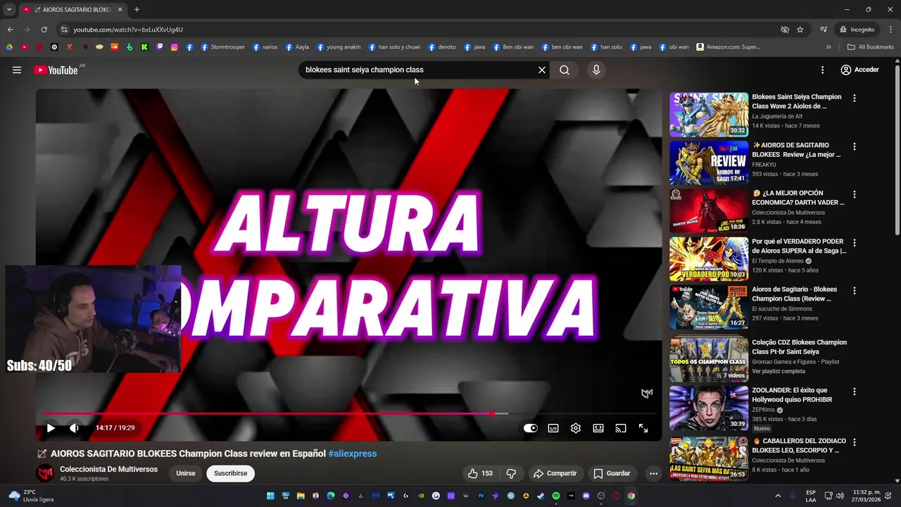Cast video with Play on TV icon

pyautogui.click(x=621, y=428)
